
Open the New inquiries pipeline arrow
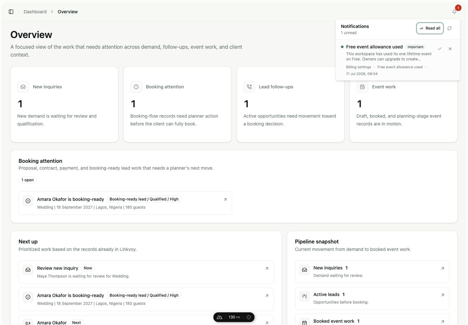pyautogui.click(x=443, y=268)
